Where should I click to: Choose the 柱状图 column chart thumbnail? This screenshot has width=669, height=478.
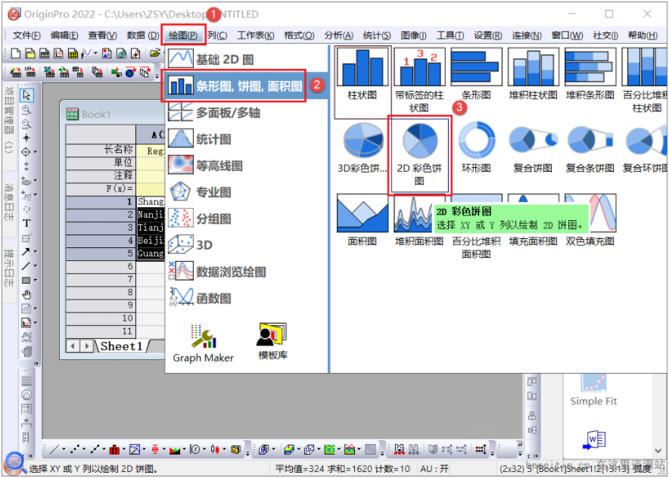pyautogui.click(x=363, y=75)
